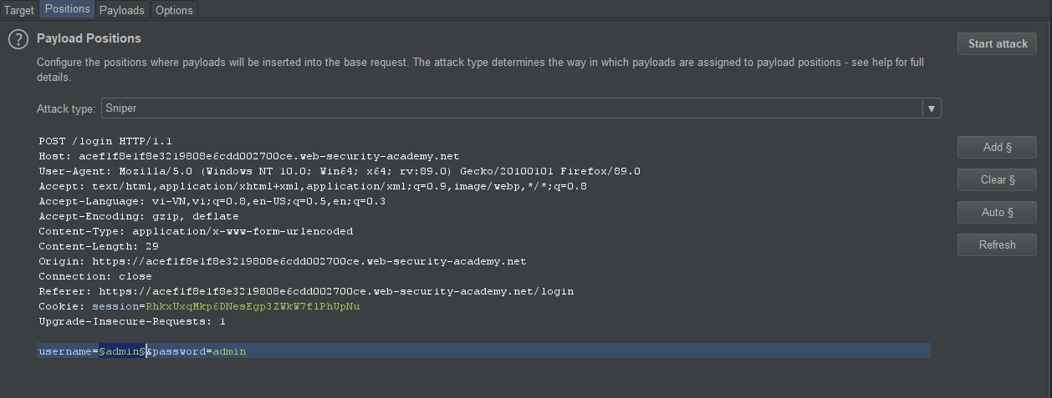Open the Payloads tab
1052x398 pixels.
coord(122,10)
